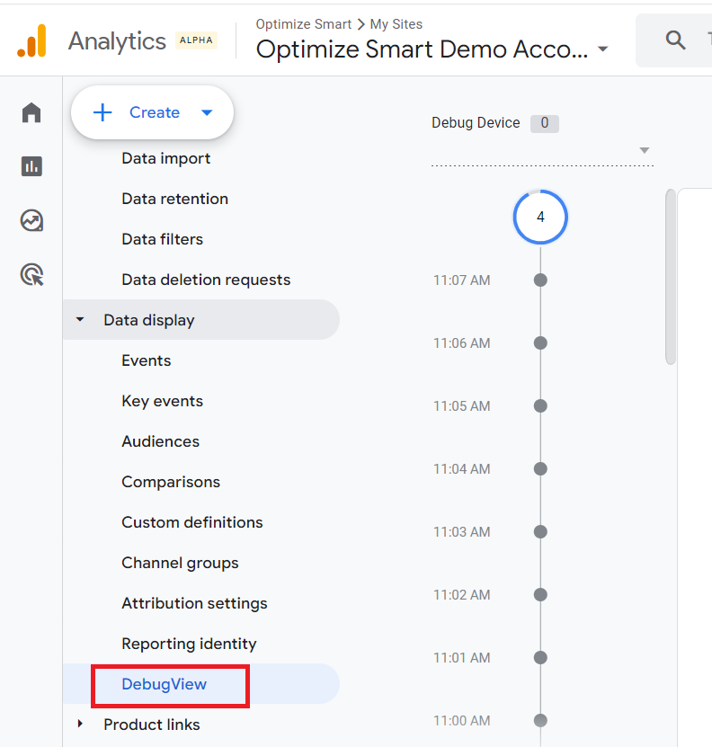Click the plus icon on Create

pyautogui.click(x=102, y=112)
